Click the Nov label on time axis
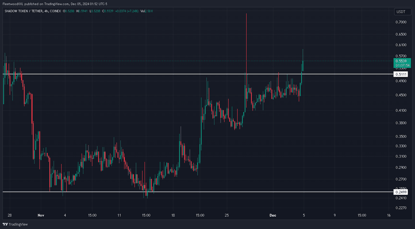Image resolution: width=415 pixels, height=229 pixels. (x=41, y=215)
